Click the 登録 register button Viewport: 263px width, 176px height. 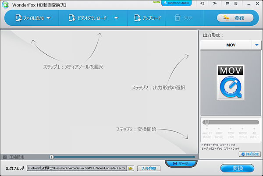pyautogui.click(x=235, y=18)
